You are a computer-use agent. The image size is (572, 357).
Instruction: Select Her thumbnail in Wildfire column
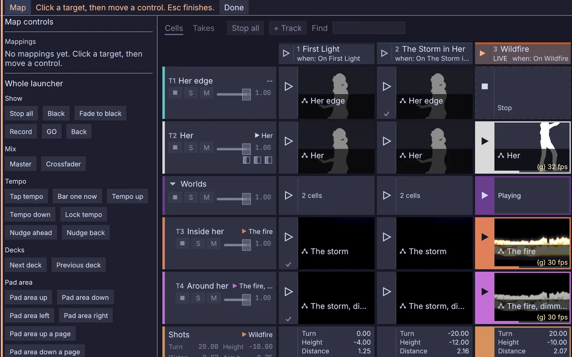532,147
